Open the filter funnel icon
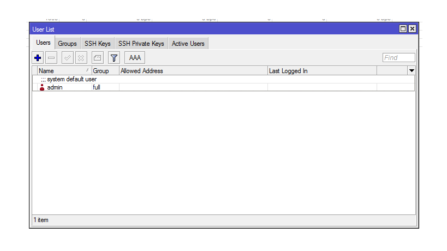This screenshot has width=447, height=251. [114, 58]
